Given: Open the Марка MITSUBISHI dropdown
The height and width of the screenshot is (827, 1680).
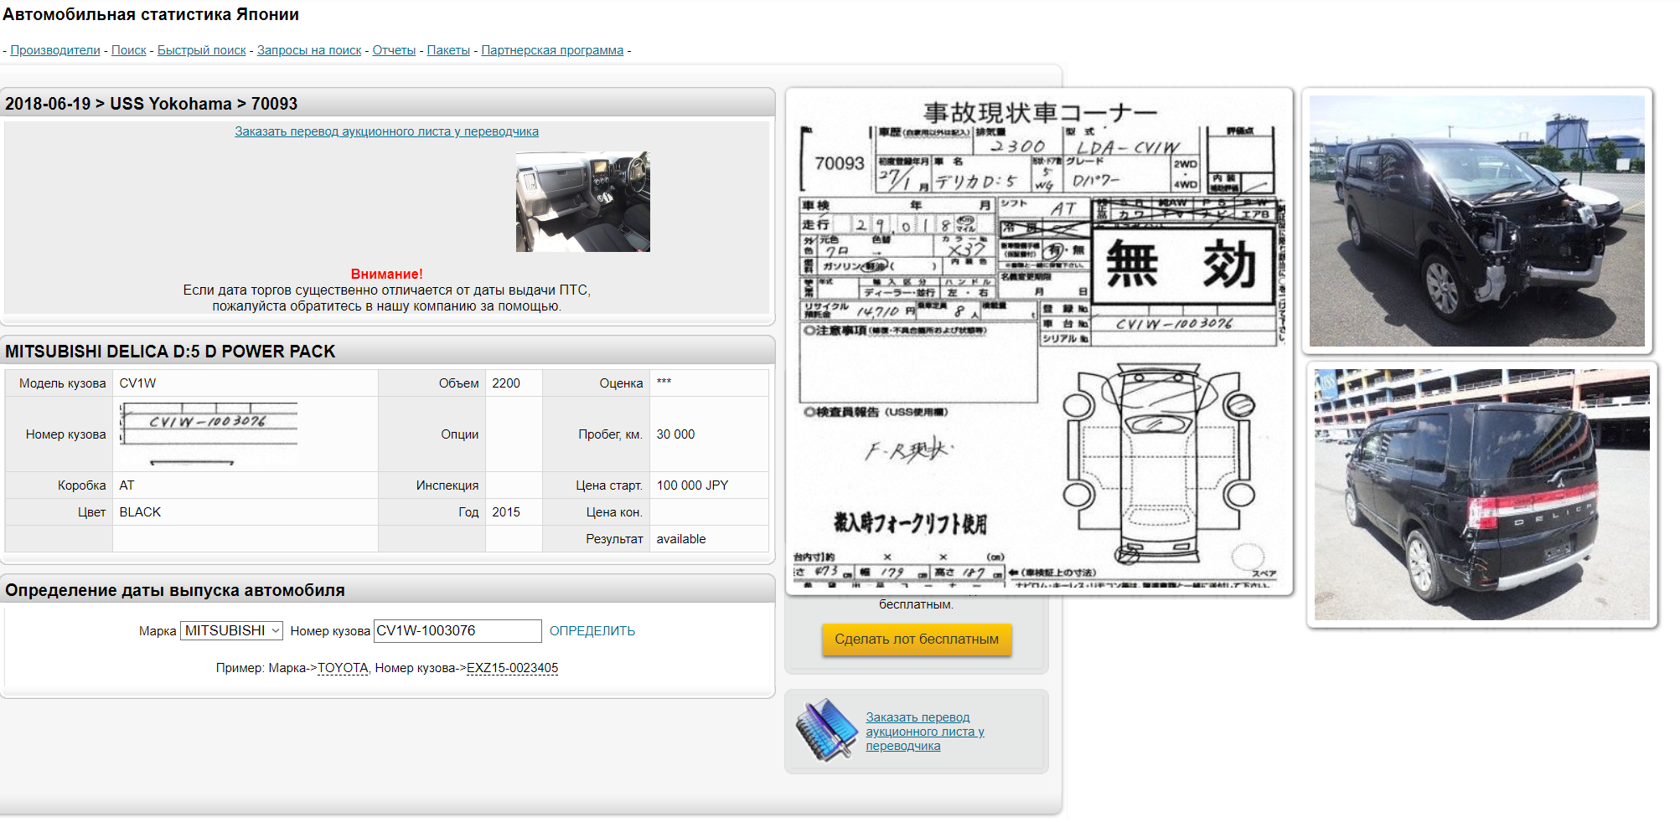Looking at the screenshot, I should click(231, 631).
